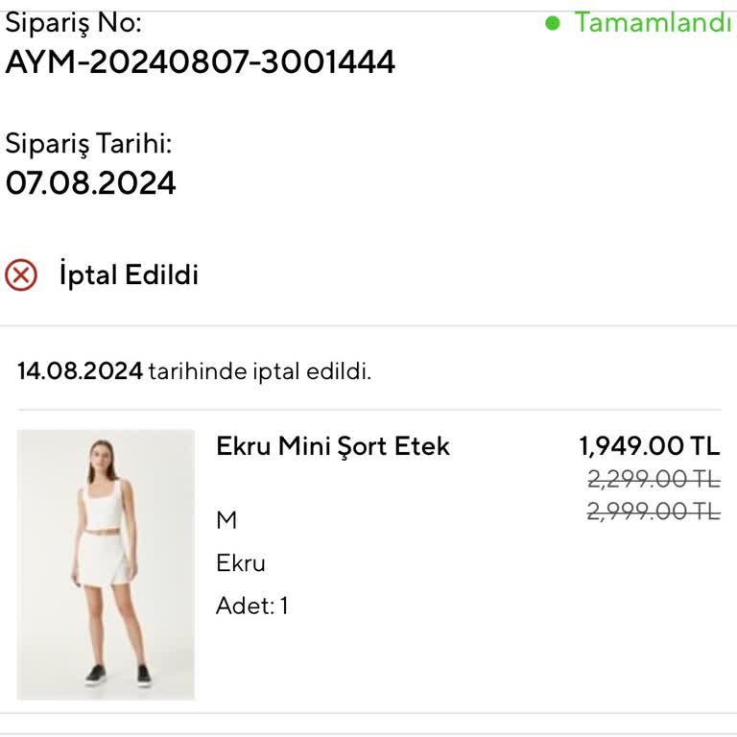Click the Sipariş Tarihi label
Screen dimensions: 737x737
click(88, 144)
